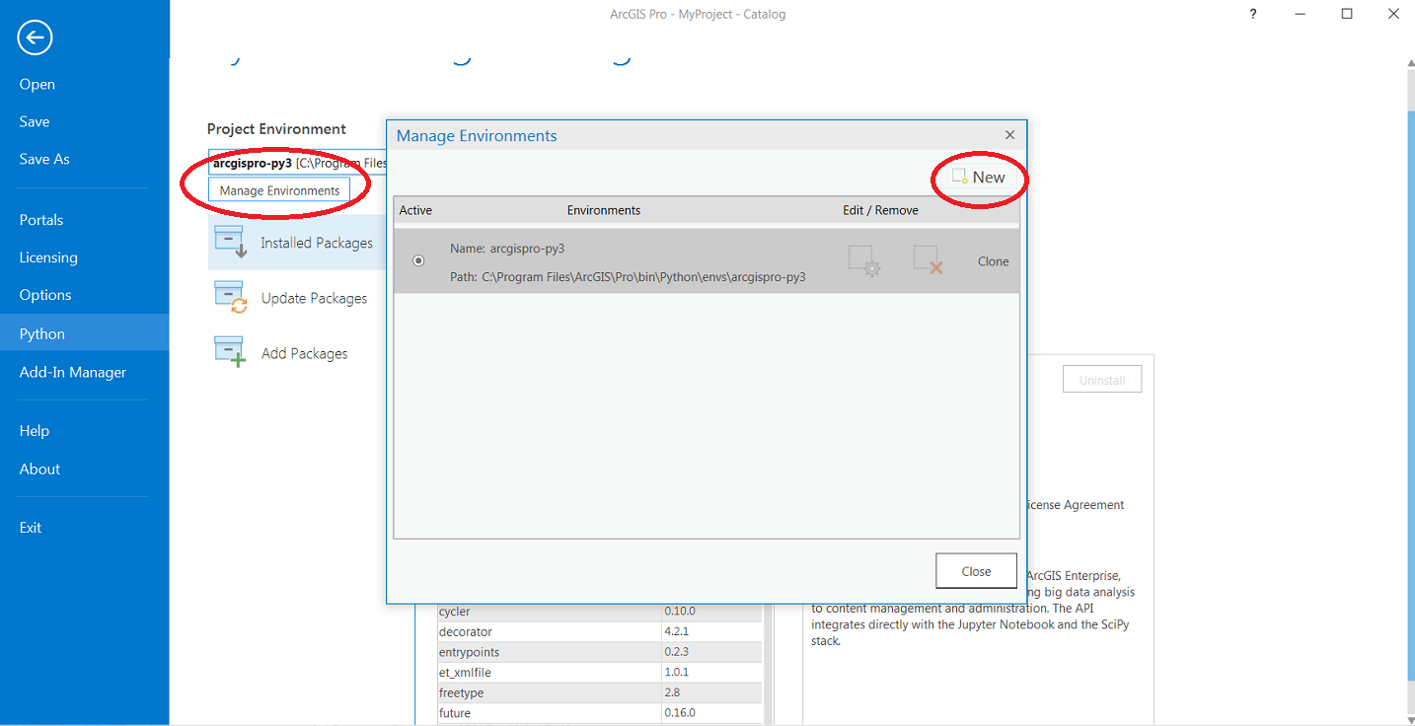Viewport: 1415px width, 726px height.
Task: Remove arcgispro-py3 environment via red X icon
Action: (x=928, y=261)
